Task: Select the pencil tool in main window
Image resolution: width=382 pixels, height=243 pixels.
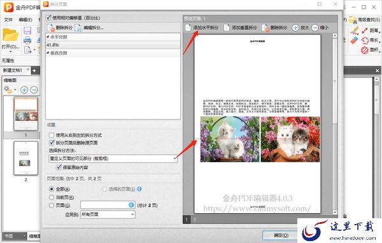Action: tap(355, 31)
